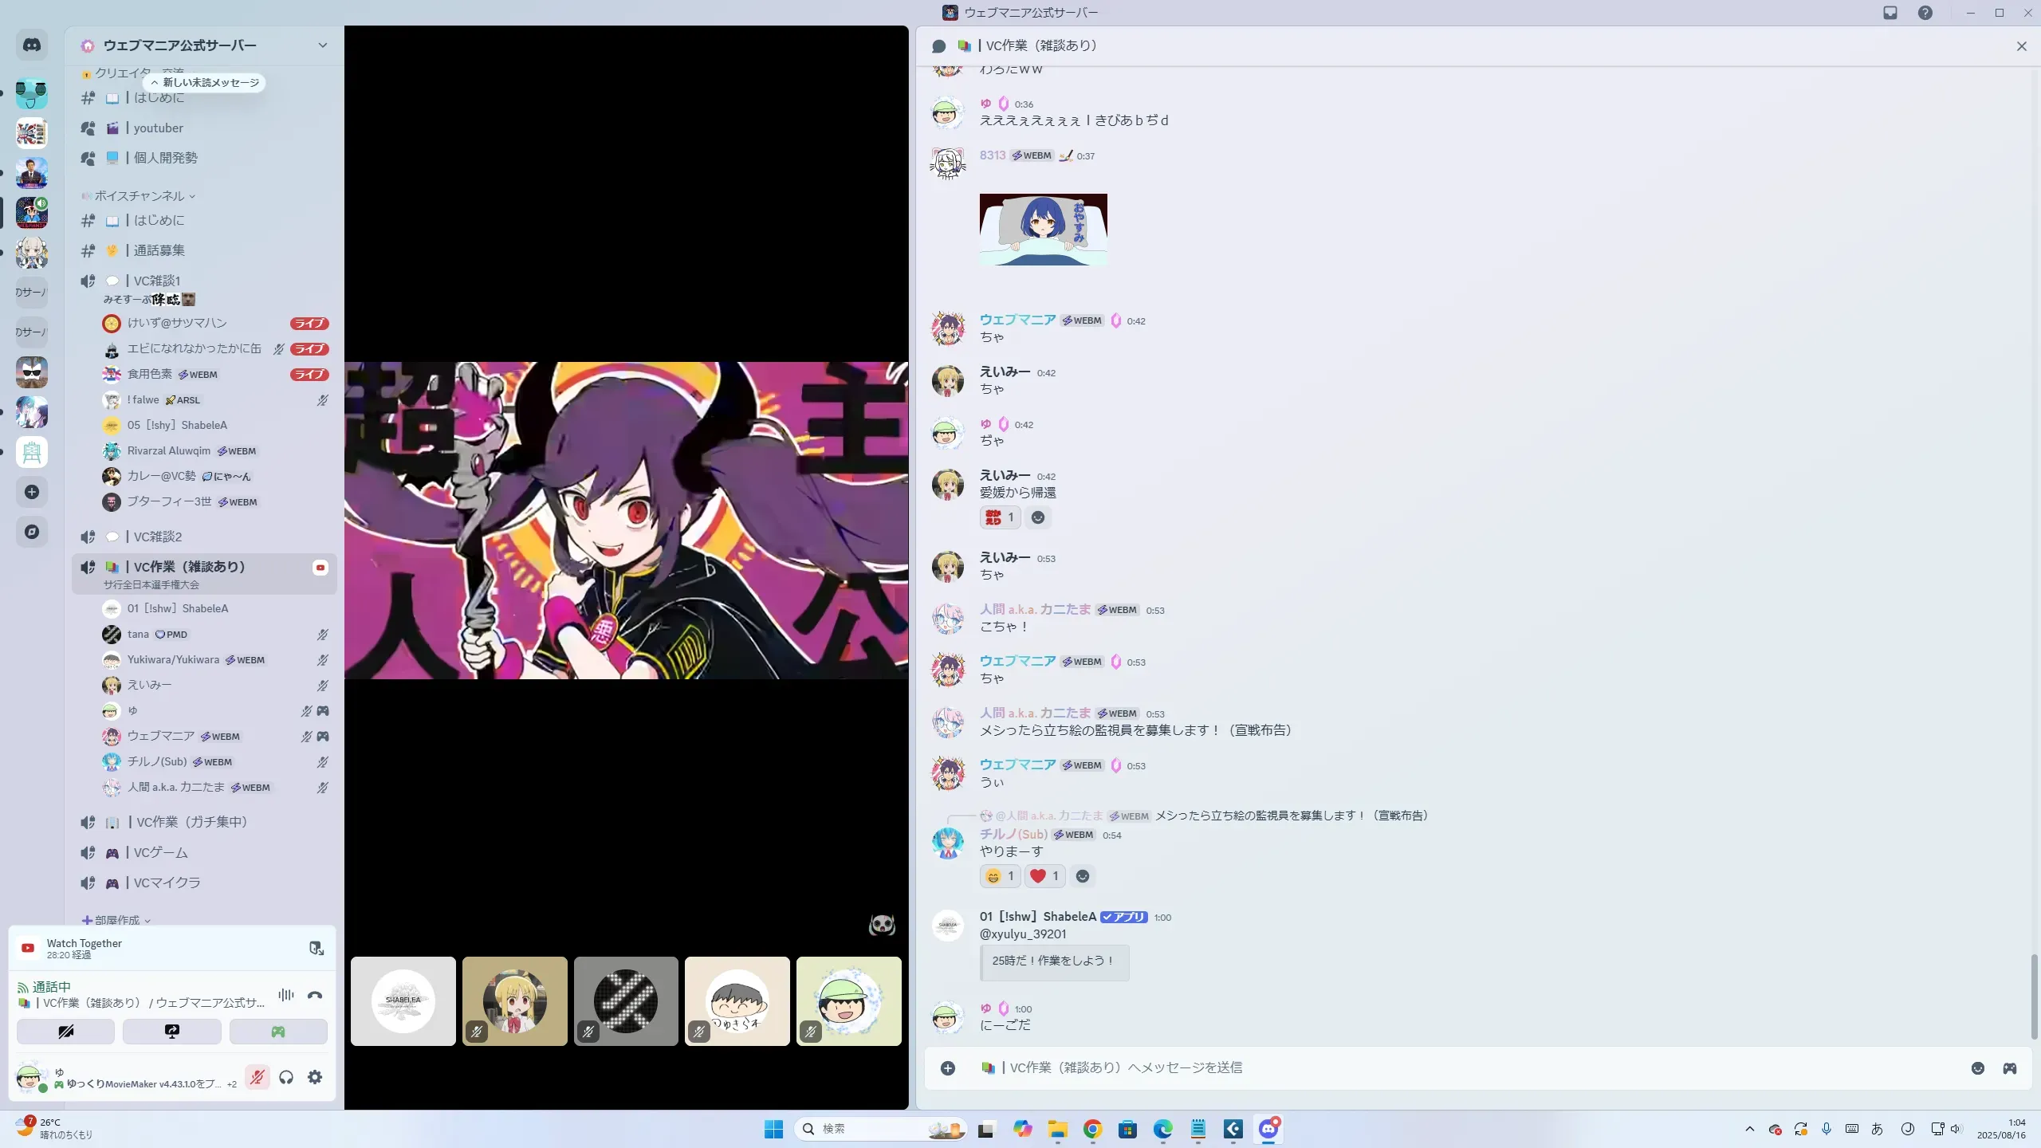2041x1148 pixels.
Task: Open the ウェブマニア公式サーバー server dropdown menu
Action: click(322, 45)
